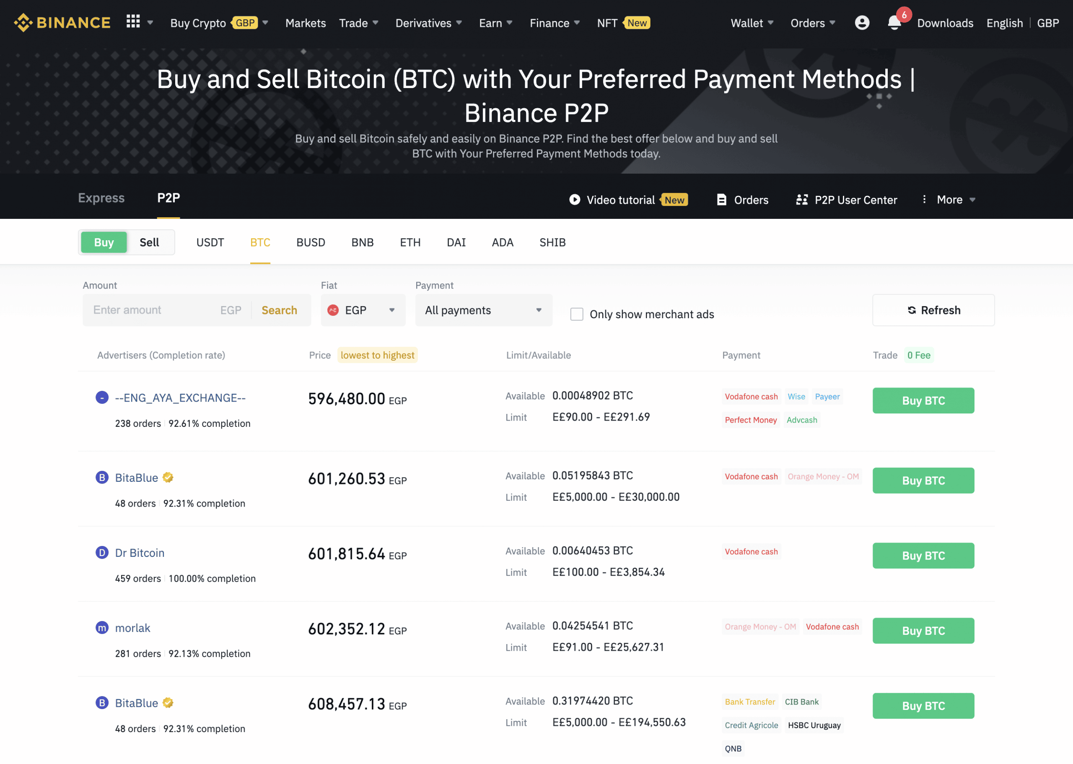Expand the Buy Crypto dropdown
The height and width of the screenshot is (764, 1073).
click(266, 23)
